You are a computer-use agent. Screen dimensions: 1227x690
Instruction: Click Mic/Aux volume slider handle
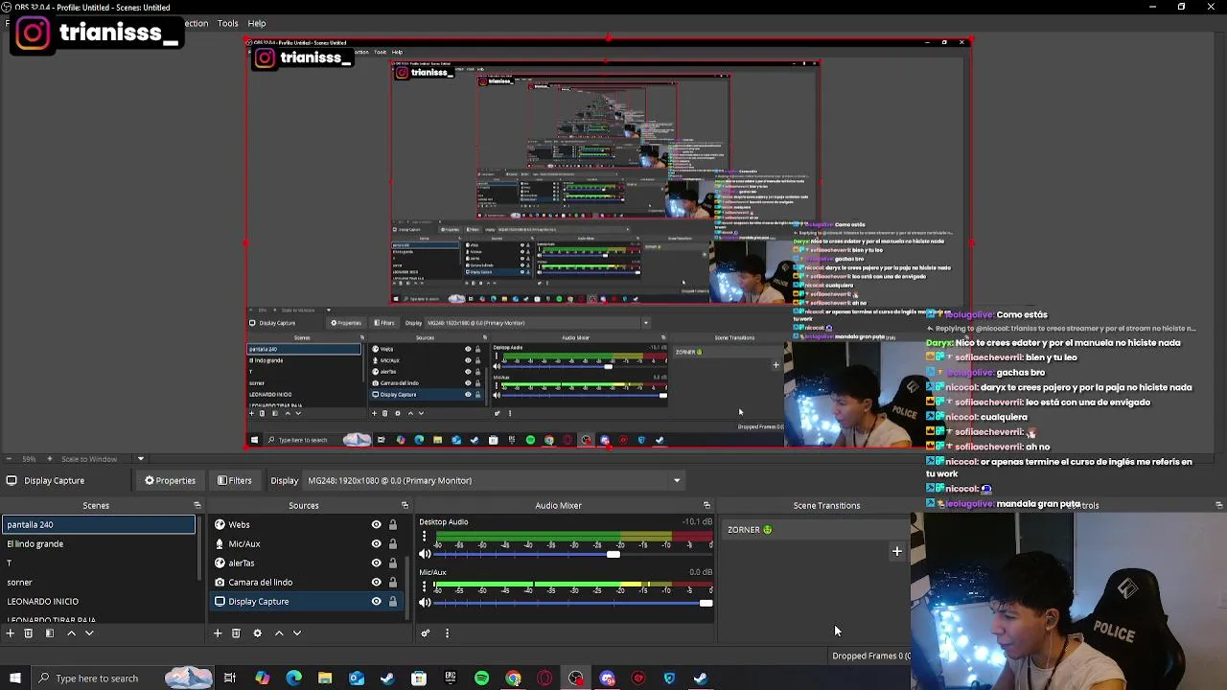pos(706,603)
